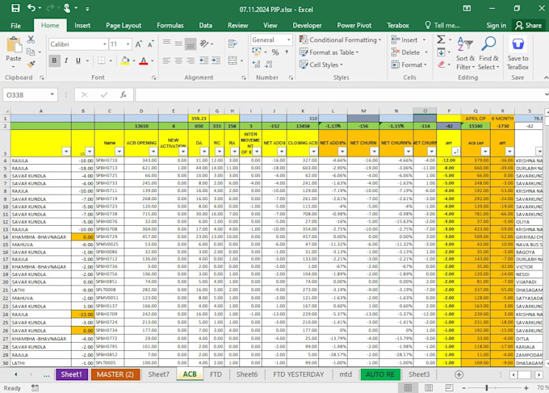Click the Cut scissors icon

tap(31, 40)
